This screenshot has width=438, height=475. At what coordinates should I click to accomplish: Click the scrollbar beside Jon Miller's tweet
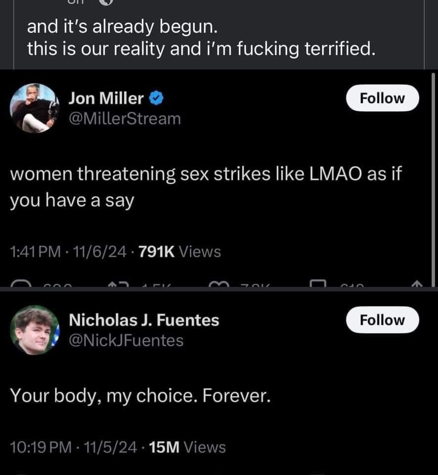point(434,178)
